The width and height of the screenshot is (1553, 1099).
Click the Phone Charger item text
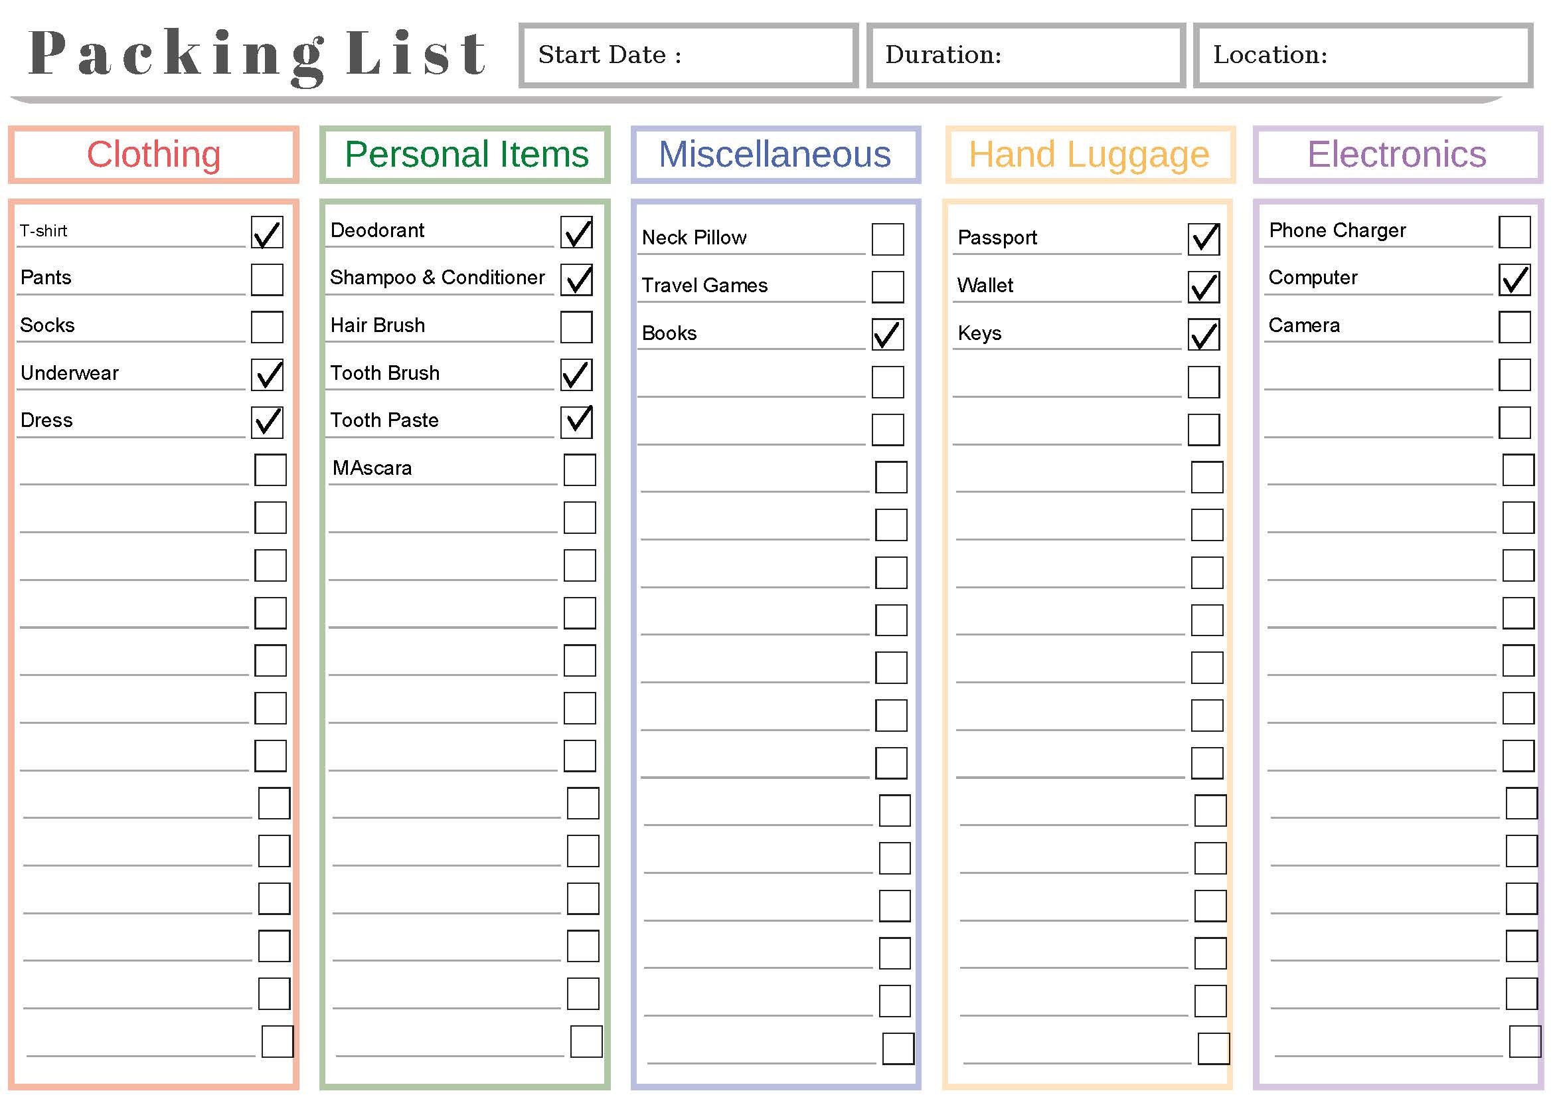pos(1337,231)
